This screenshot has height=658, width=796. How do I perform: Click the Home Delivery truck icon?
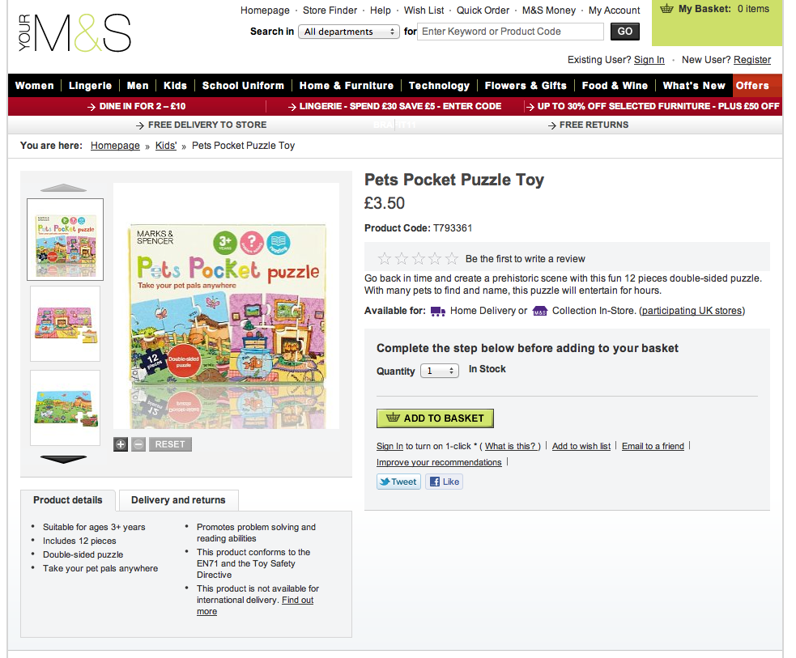[437, 311]
